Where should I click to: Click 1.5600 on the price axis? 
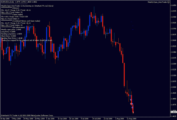coord(174,40)
